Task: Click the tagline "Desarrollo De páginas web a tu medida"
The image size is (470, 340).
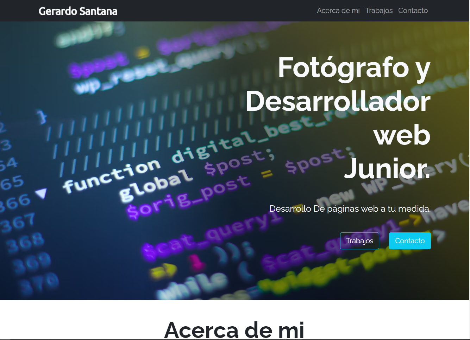Action: coord(350,208)
